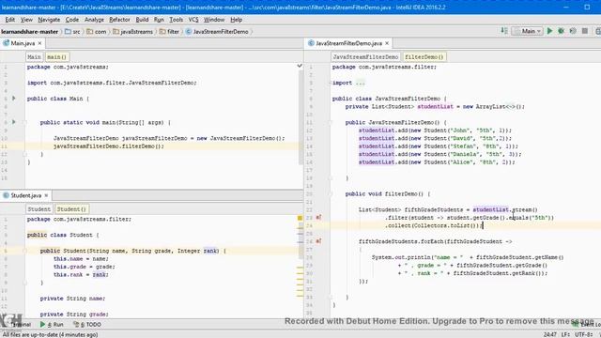
Task: Click the JavaStreamFilterDemo class breadcrumb in the navigation bar
Action: (217, 31)
